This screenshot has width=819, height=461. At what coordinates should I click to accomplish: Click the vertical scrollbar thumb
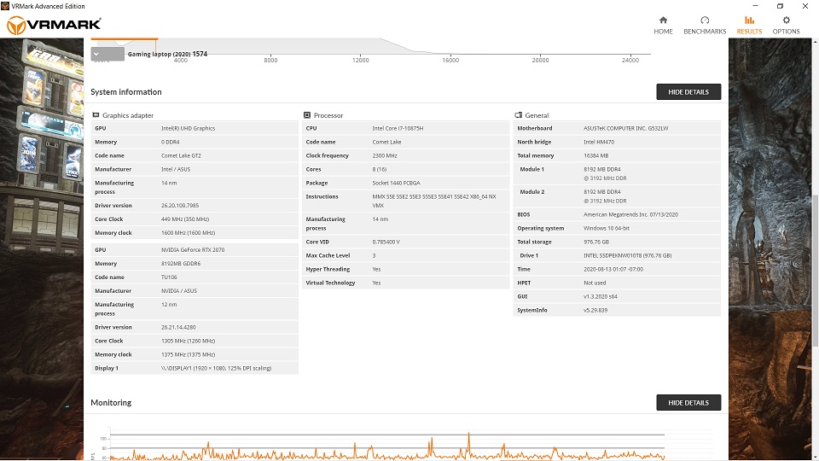click(x=815, y=270)
